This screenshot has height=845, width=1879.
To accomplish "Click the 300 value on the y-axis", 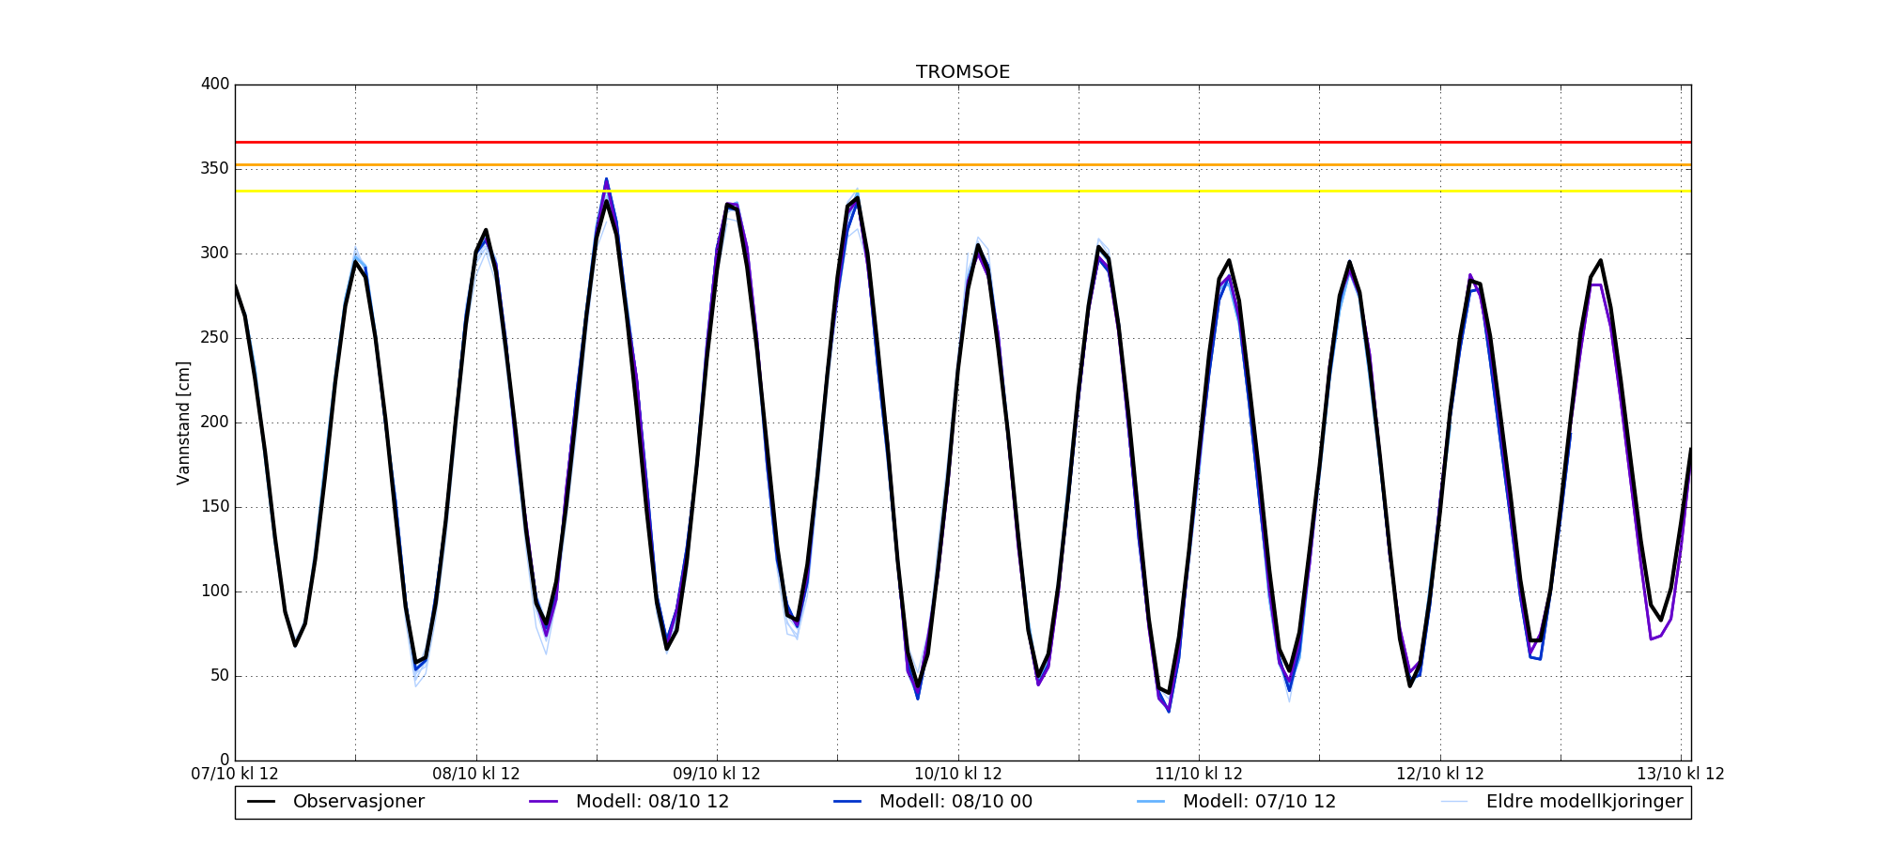I will (x=215, y=253).
